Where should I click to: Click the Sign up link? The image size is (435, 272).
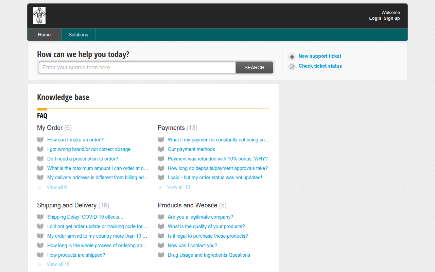pyautogui.click(x=392, y=18)
